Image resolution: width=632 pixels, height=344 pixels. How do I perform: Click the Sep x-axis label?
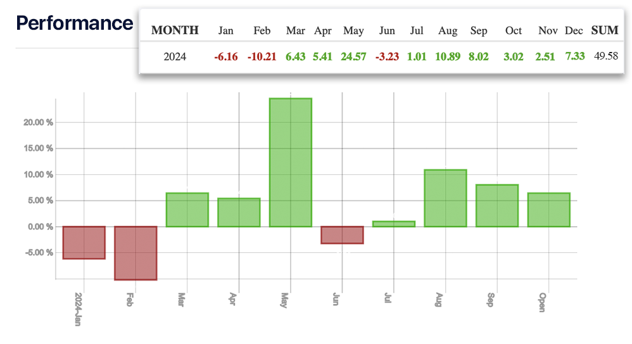pos(491,300)
